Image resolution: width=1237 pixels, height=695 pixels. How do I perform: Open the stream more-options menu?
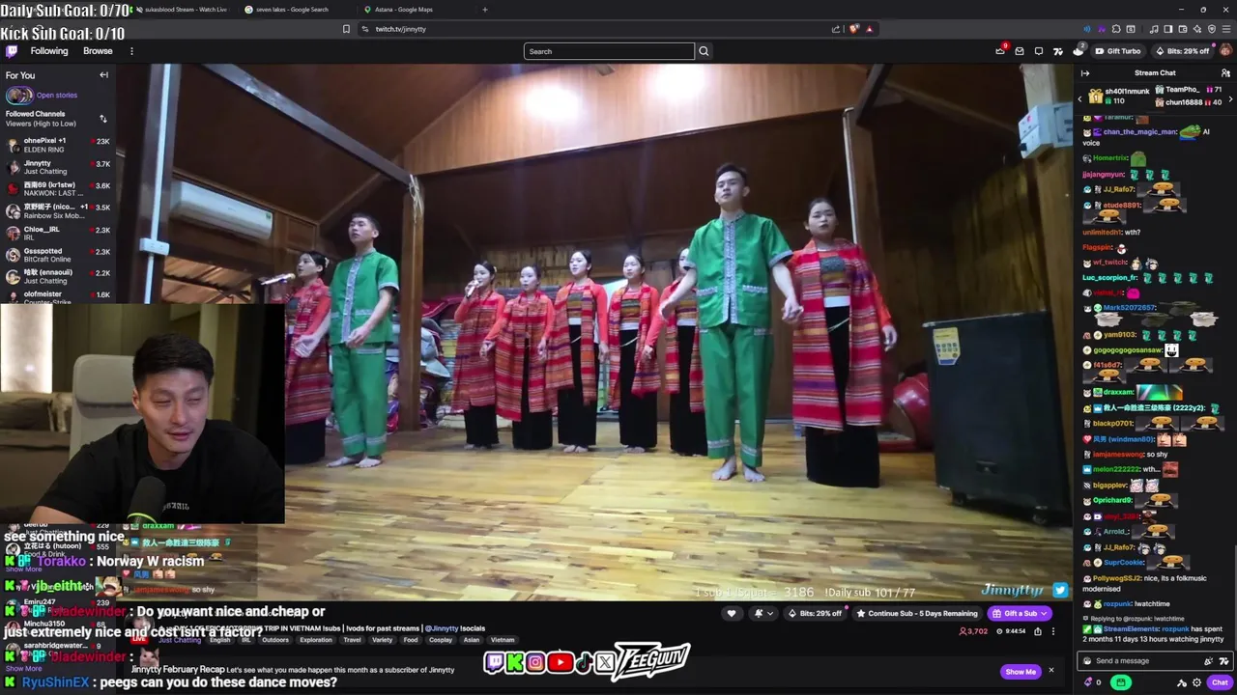tap(1053, 631)
